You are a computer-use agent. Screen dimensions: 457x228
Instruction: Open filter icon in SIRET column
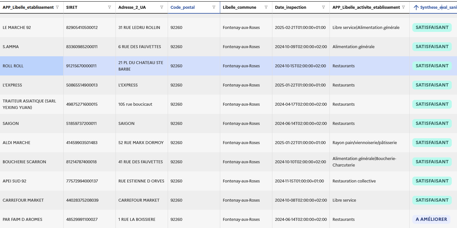(x=109, y=7)
